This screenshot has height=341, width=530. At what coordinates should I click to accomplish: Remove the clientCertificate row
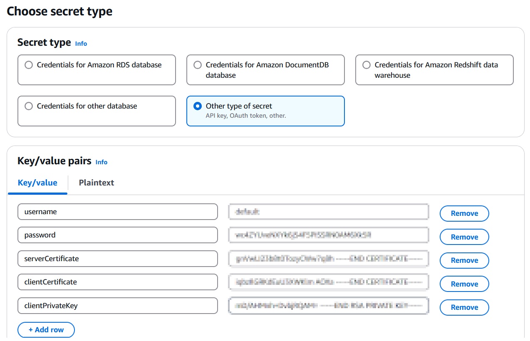pyautogui.click(x=464, y=284)
